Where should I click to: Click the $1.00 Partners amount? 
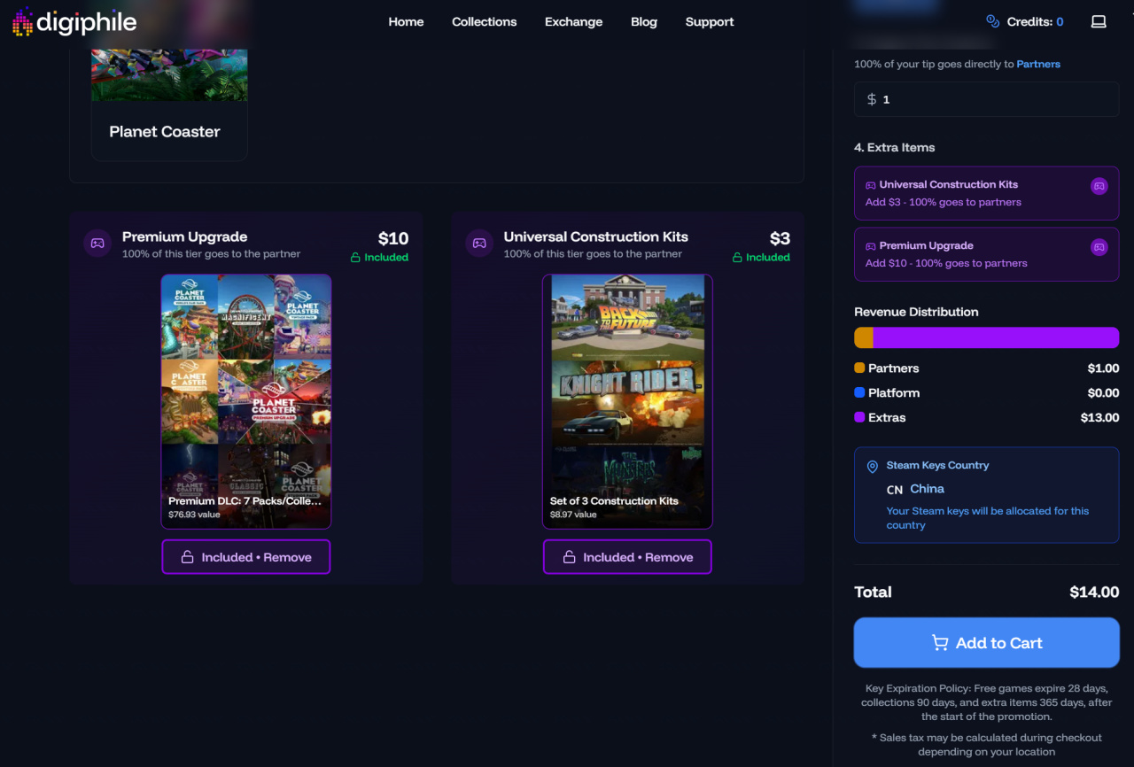tap(1103, 368)
